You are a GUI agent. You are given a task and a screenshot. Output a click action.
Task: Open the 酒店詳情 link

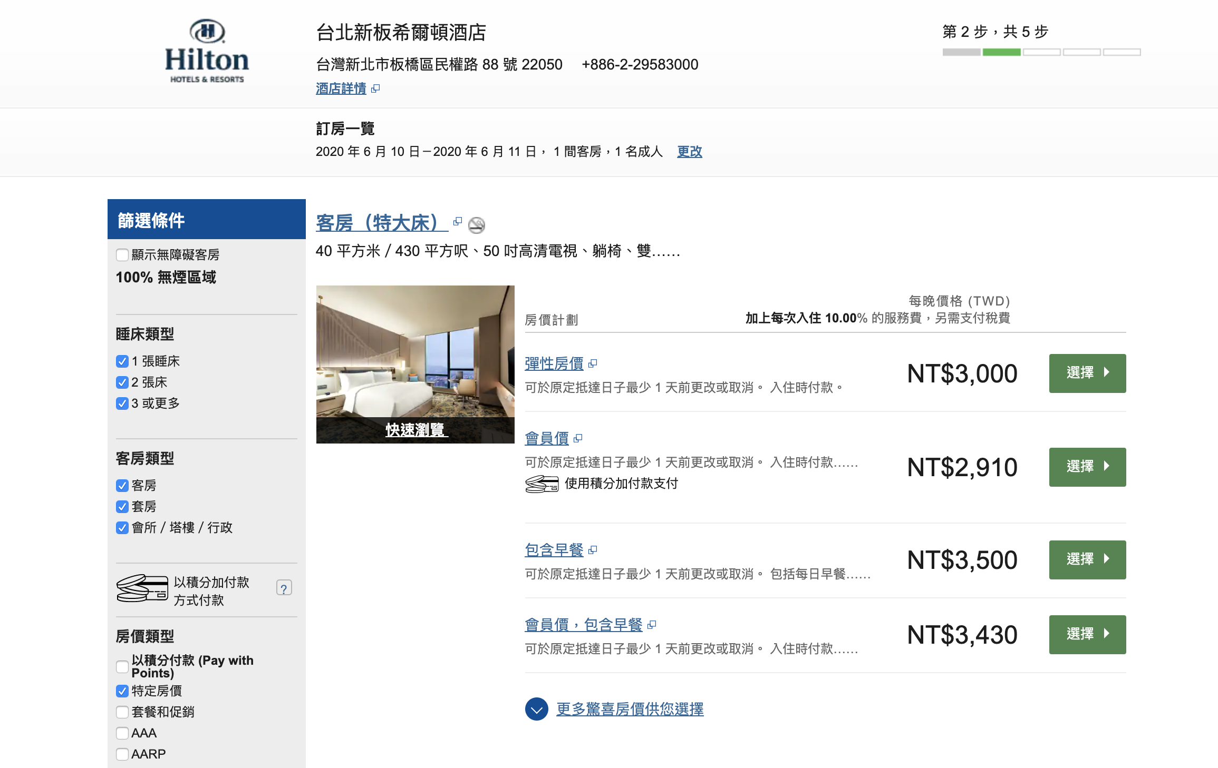pos(341,88)
